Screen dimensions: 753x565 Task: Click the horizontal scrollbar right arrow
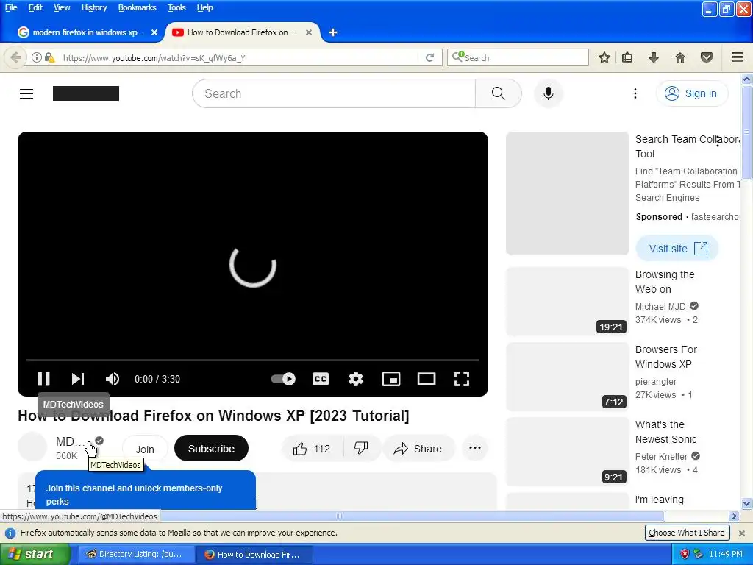click(x=733, y=516)
